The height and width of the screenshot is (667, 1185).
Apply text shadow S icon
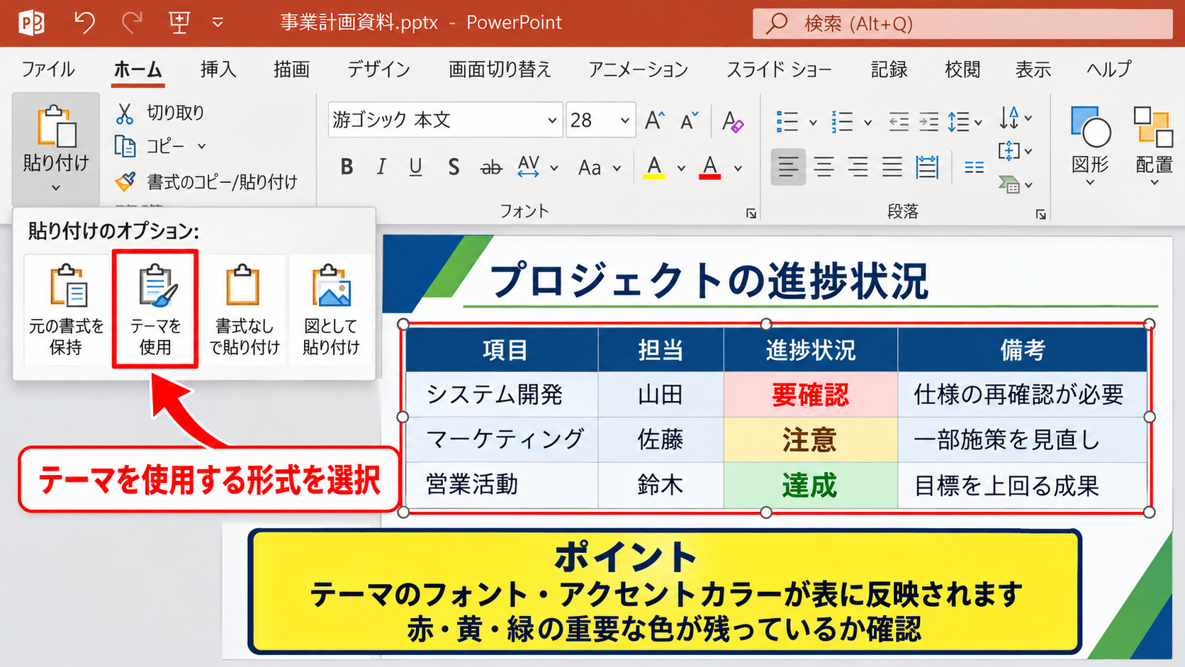(x=454, y=167)
